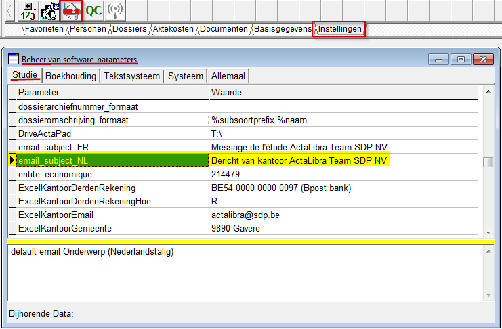Minimize the Beheer van software-parameters window
The image size is (502, 329).
pyautogui.click(x=438, y=60)
